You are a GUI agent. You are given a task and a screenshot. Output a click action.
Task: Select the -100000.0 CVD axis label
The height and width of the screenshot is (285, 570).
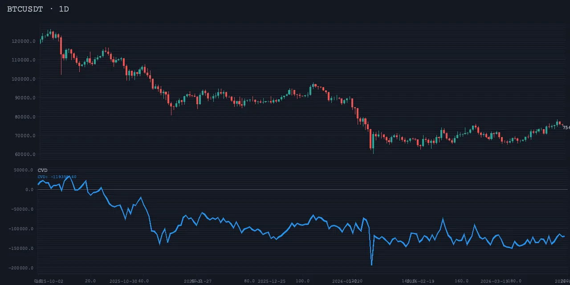pos(22,229)
